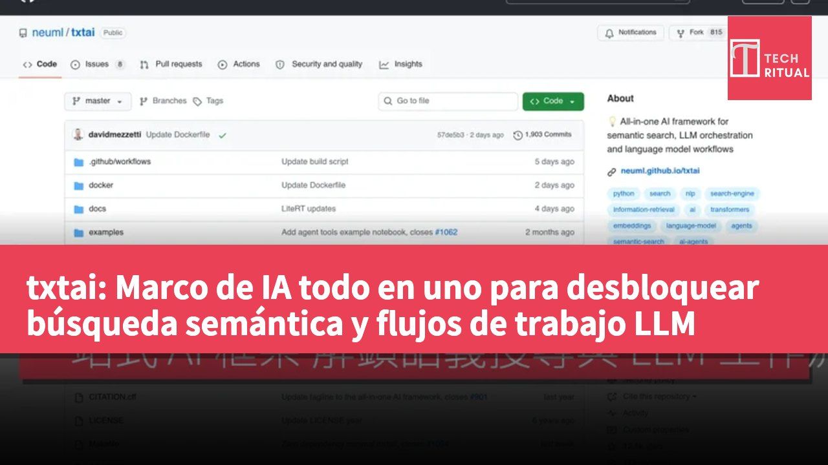Click the examples folder icon
Image resolution: width=828 pixels, height=465 pixels.
point(79,232)
